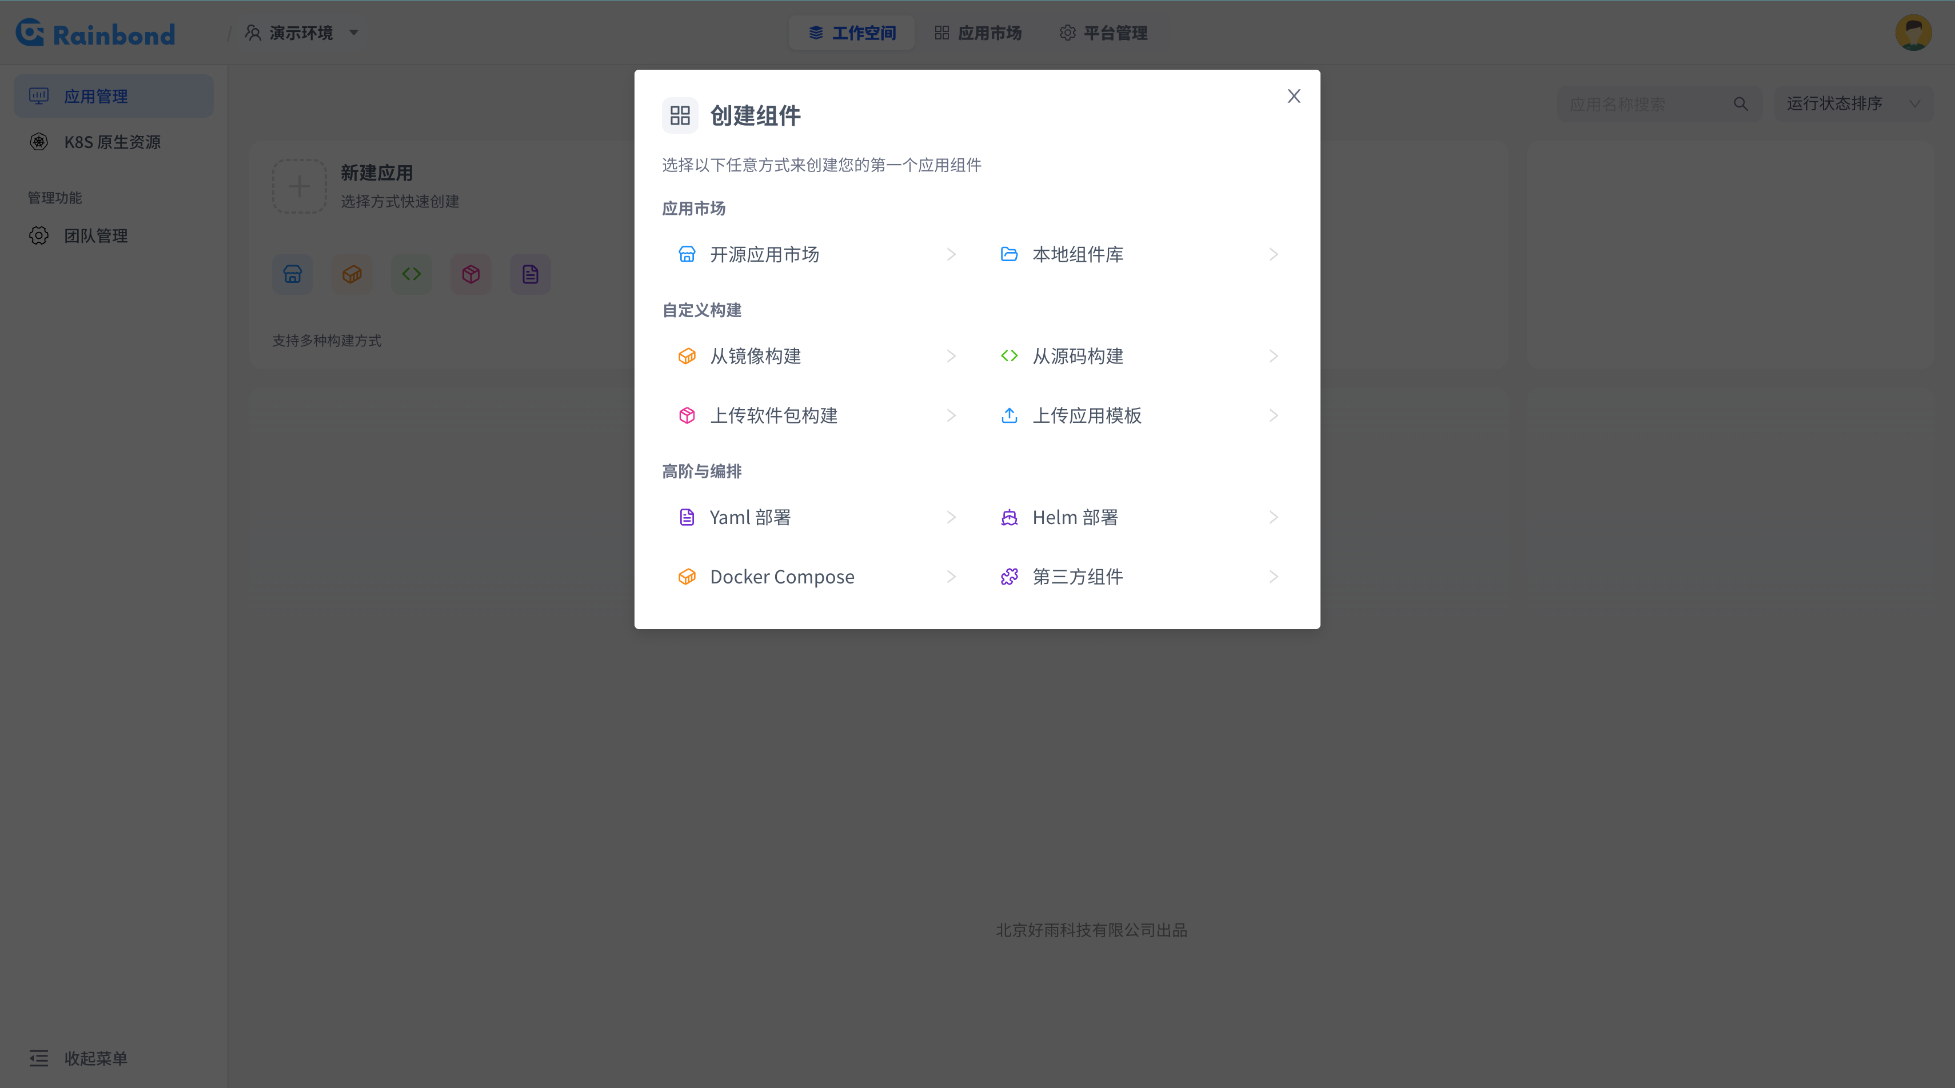Click the 高阶与编排 section heading
Viewport: 1955px width, 1088px height.
702,471
